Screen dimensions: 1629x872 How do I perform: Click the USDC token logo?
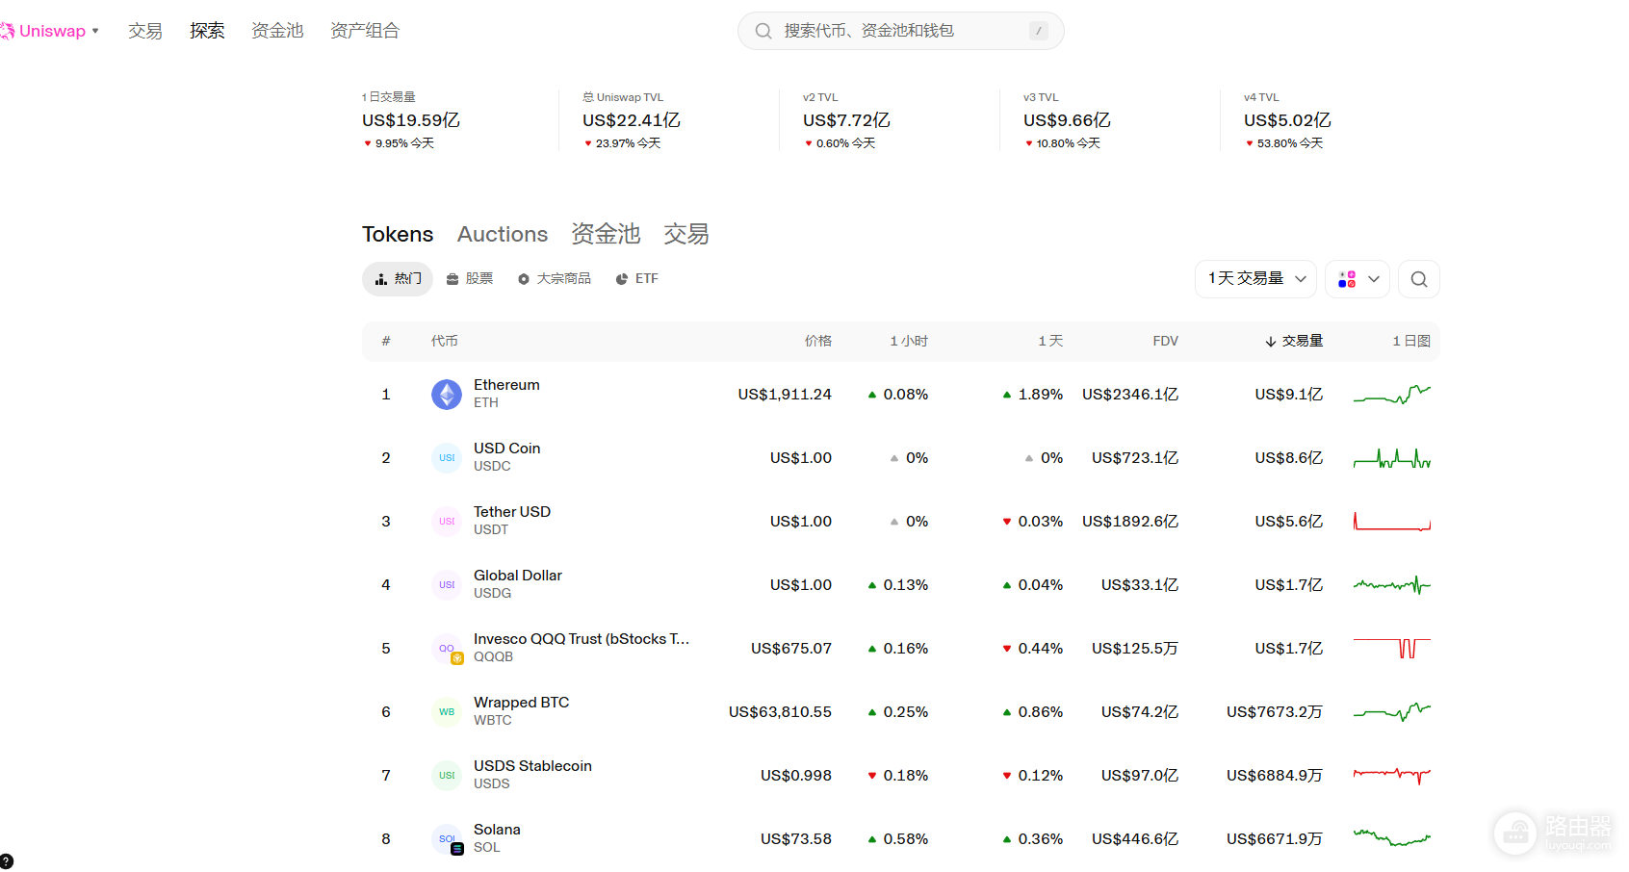[x=447, y=458]
